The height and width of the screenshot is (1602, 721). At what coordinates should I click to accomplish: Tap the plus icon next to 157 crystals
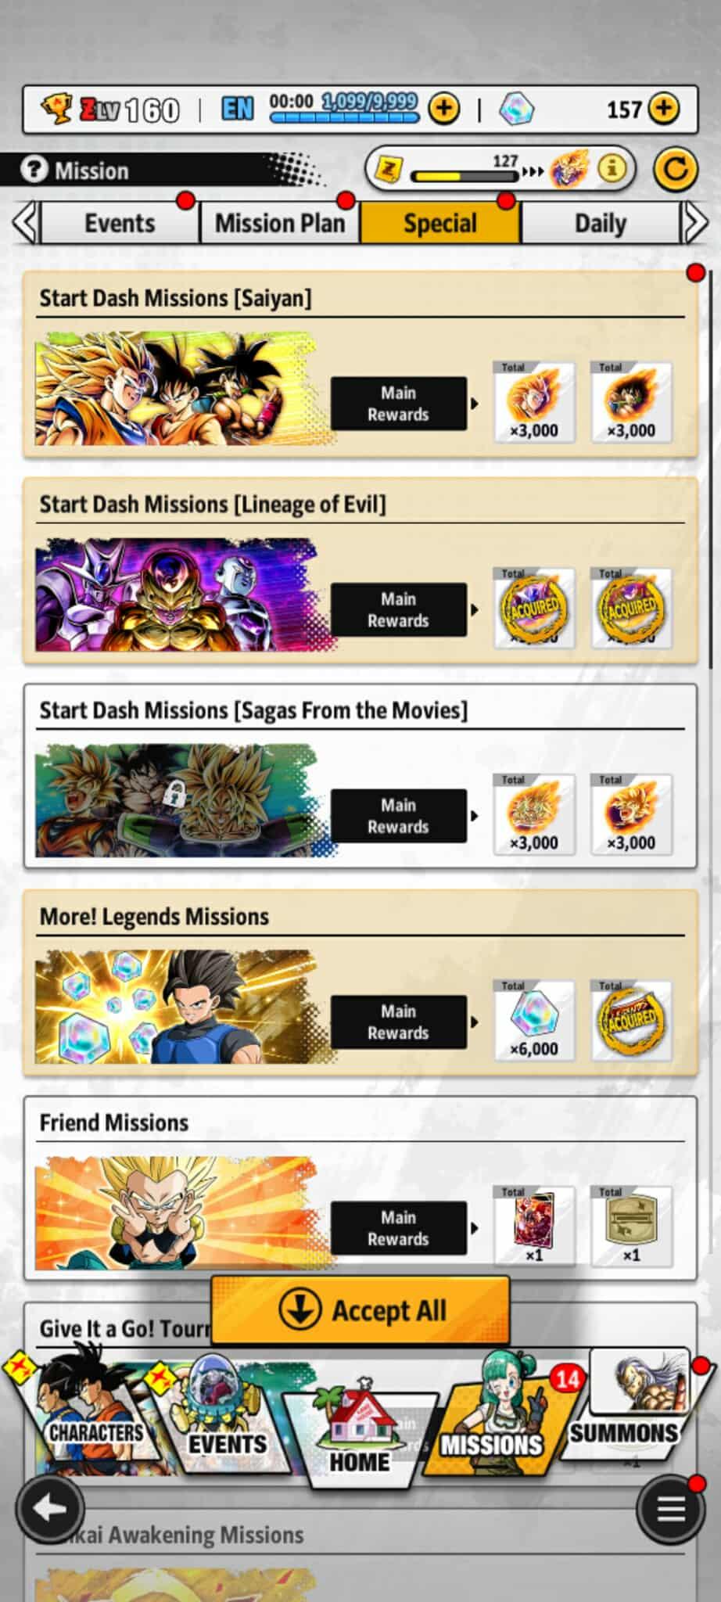click(664, 109)
